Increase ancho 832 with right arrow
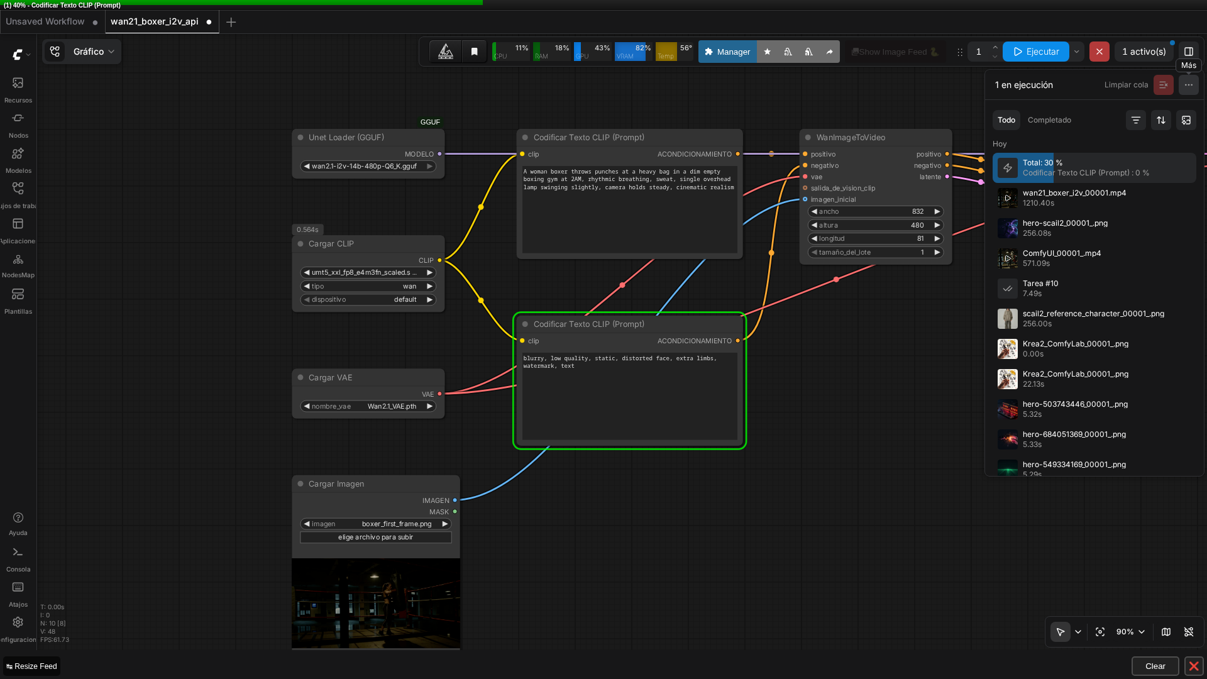The height and width of the screenshot is (679, 1207). click(937, 212)
